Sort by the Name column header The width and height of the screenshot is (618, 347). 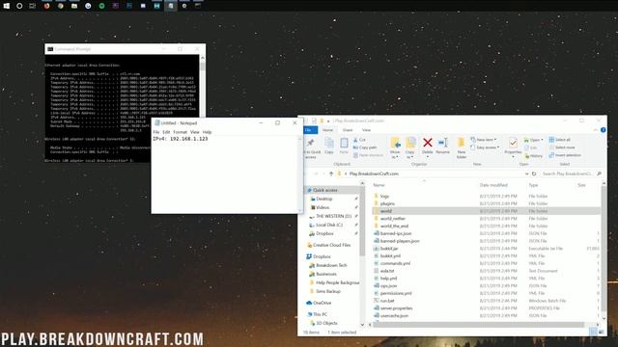(x=379, y=185)
